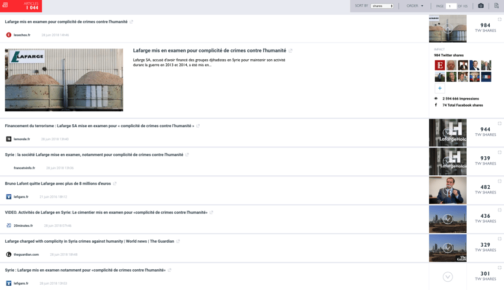Collapse the lesechos.fr article via thumbnail chevron
504x290 pixels.
(x=448, y=29)
